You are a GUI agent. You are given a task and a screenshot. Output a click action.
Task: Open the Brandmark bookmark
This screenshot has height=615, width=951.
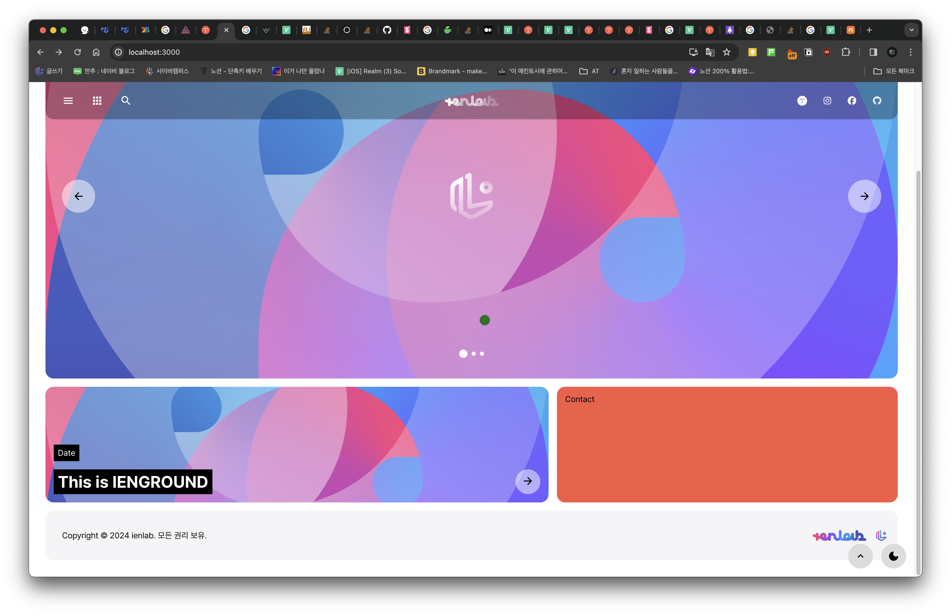coord(452,71)
